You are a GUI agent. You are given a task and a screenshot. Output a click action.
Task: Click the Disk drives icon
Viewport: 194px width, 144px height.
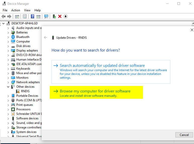click(x=13, y=46)
